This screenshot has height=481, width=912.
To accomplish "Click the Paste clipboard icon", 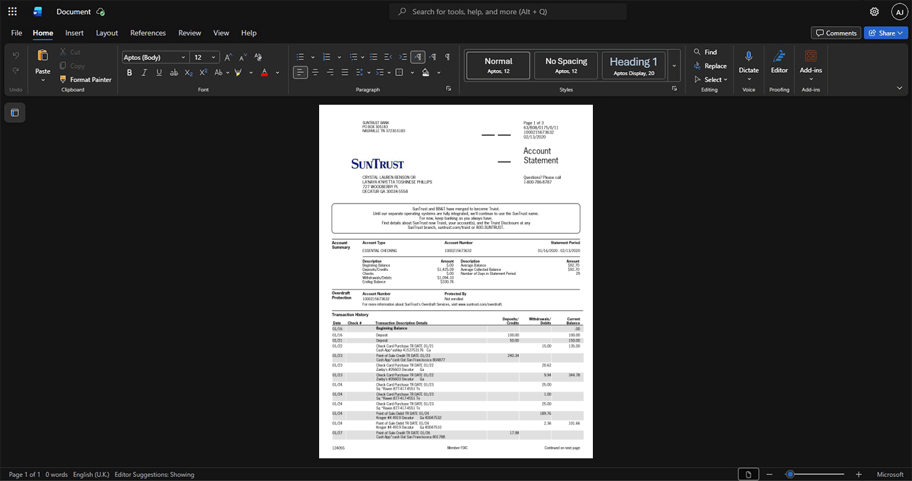I will tap(43, 56).
